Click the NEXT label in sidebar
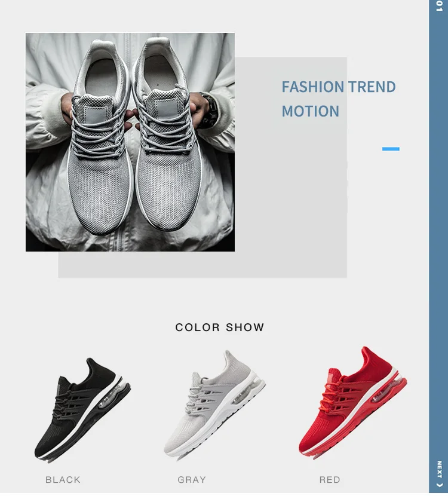 tap(439, 470)
